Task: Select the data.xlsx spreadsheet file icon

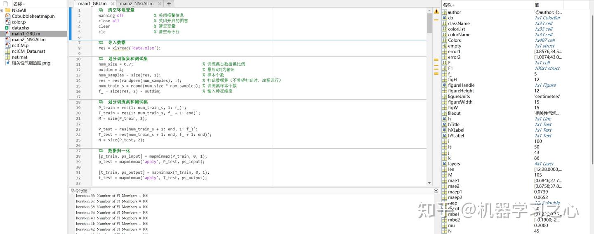Action: tap(7, 28)
